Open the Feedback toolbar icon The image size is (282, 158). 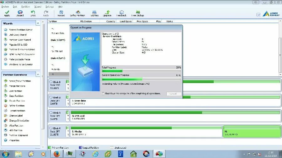(122, 13)
